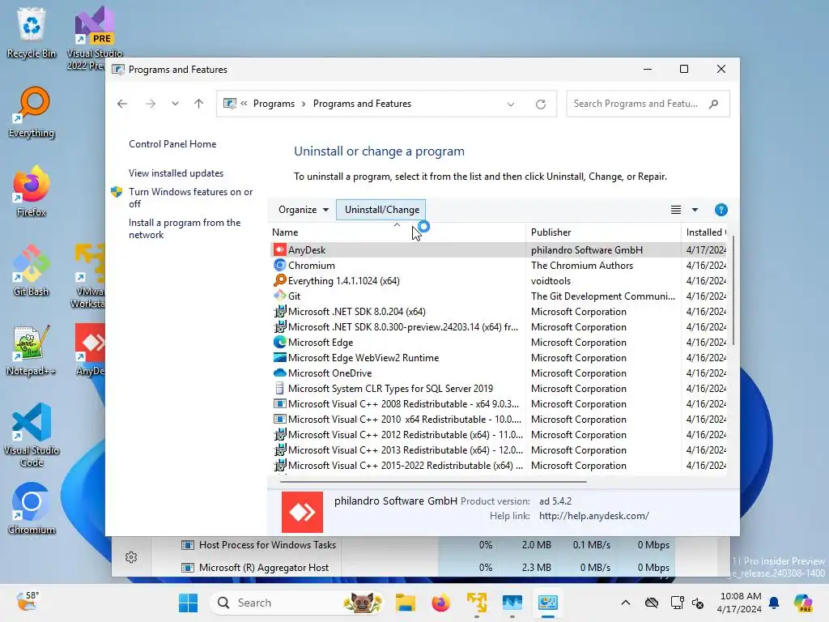
Task: Open Control Panel Home link
Action: [172, 144]
